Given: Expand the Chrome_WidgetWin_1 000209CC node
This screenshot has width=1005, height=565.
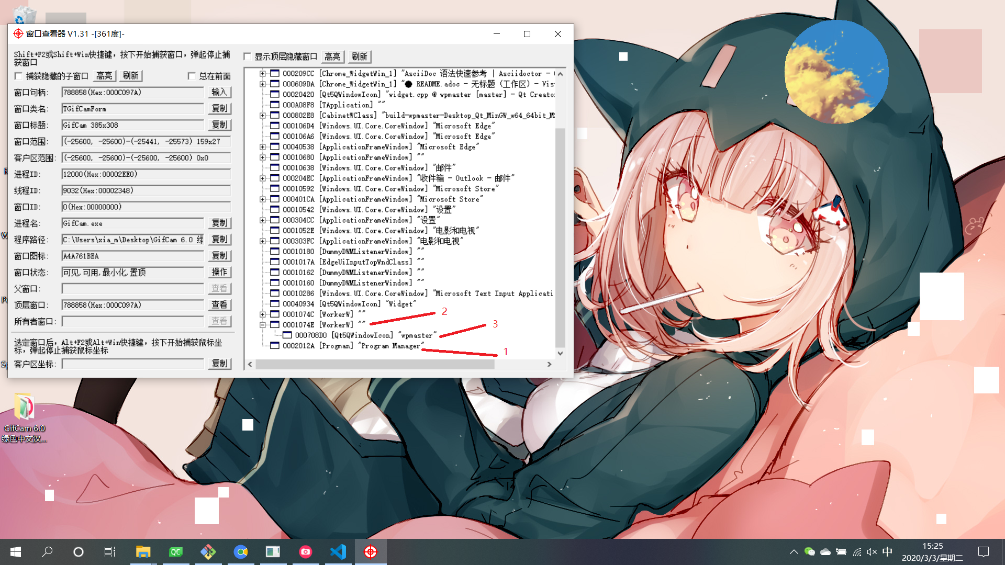Looking at the screenshot, I should pos(263,74).
